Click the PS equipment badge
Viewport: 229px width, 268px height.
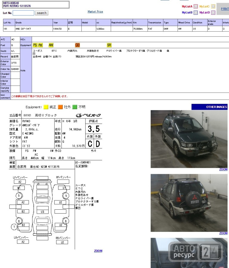click(35, 45)
